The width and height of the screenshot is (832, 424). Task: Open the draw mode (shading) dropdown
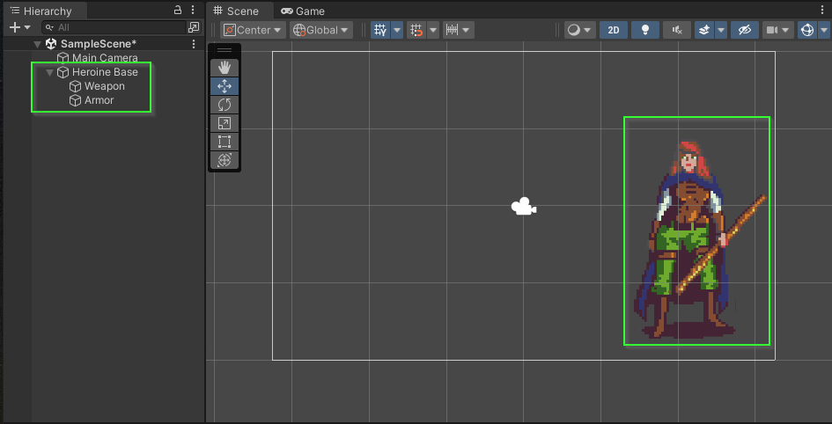tap(580, 30)
